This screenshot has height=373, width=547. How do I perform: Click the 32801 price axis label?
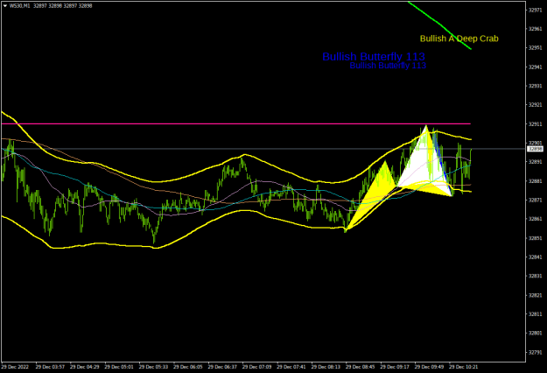point(535,334)
